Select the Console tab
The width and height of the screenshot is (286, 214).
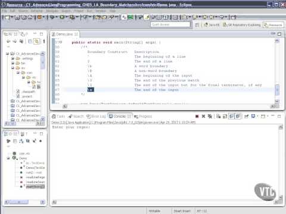[x=120, y=117]
